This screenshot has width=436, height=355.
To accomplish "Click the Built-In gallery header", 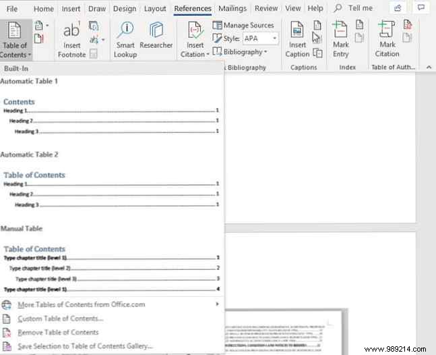I will pyautogui.click(x=111, y=68).
